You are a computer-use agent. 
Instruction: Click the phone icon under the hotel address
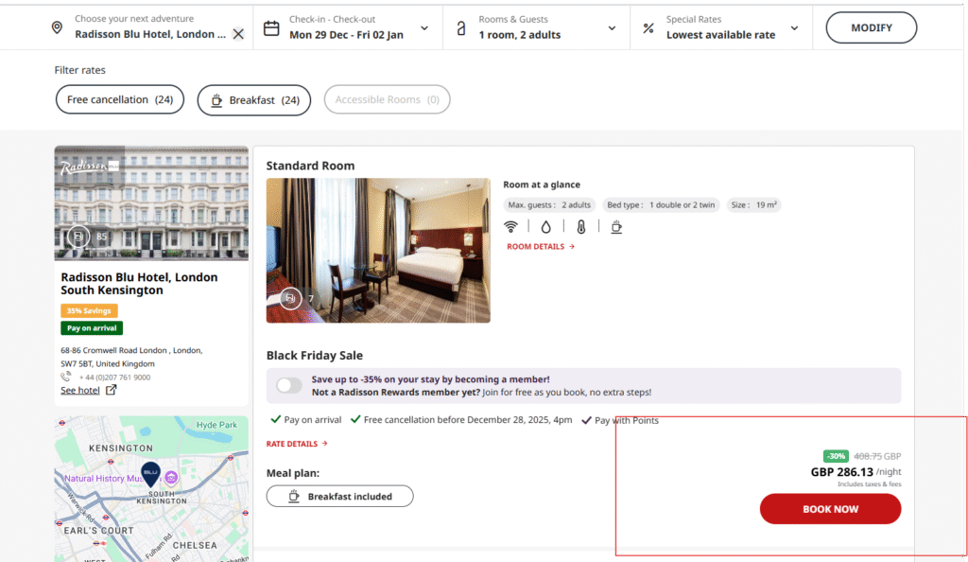63,377
